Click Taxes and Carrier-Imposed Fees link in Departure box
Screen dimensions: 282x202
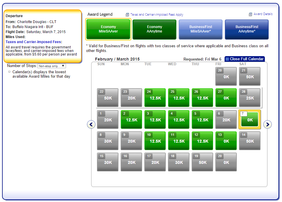(x=33, y=42)
